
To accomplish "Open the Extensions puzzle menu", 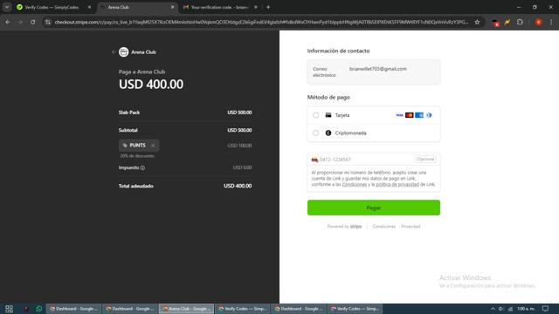I will 520,22.
